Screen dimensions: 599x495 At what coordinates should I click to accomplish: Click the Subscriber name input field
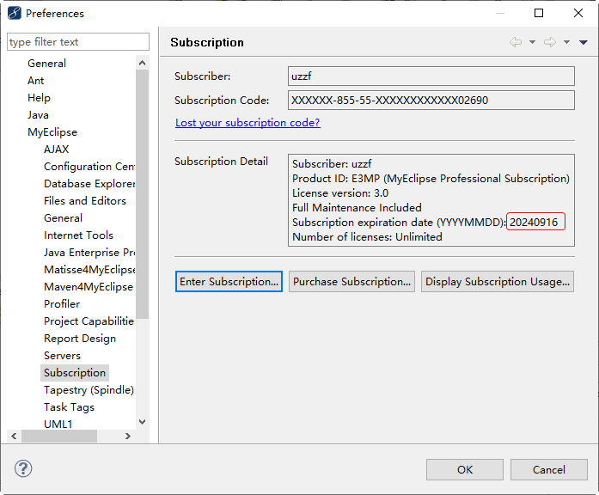431,76
